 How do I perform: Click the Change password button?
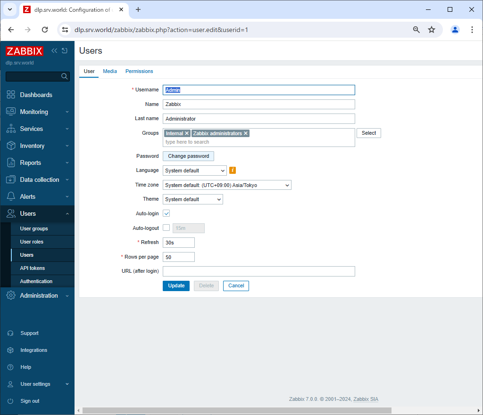(188, 156)
